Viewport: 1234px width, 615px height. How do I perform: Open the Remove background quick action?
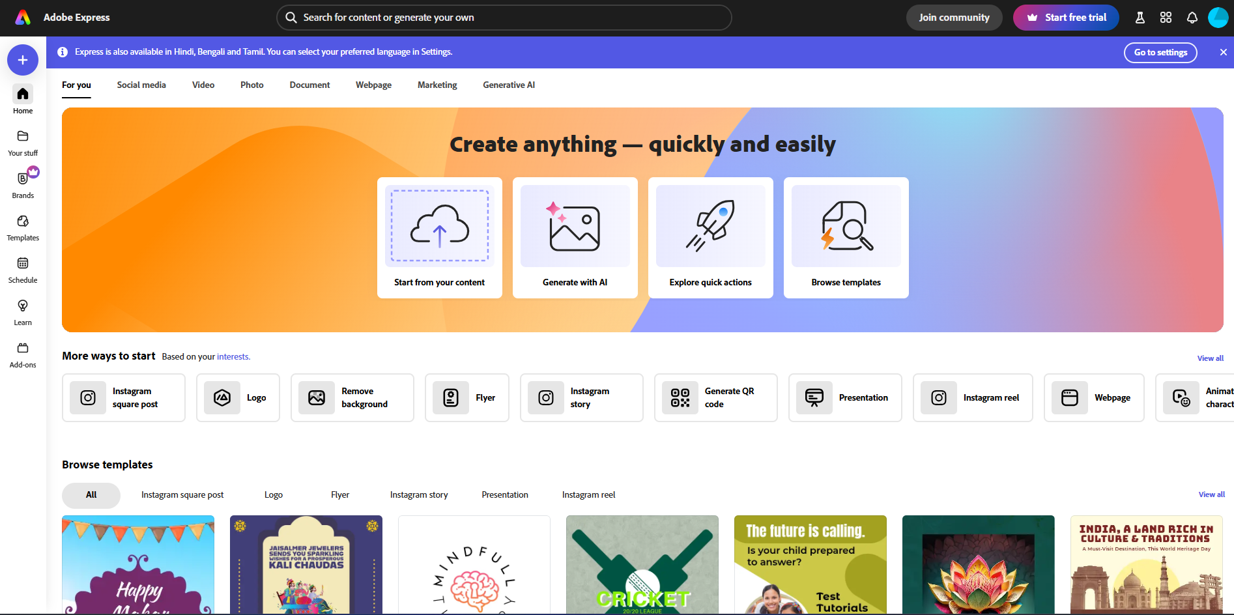(352, 397)
